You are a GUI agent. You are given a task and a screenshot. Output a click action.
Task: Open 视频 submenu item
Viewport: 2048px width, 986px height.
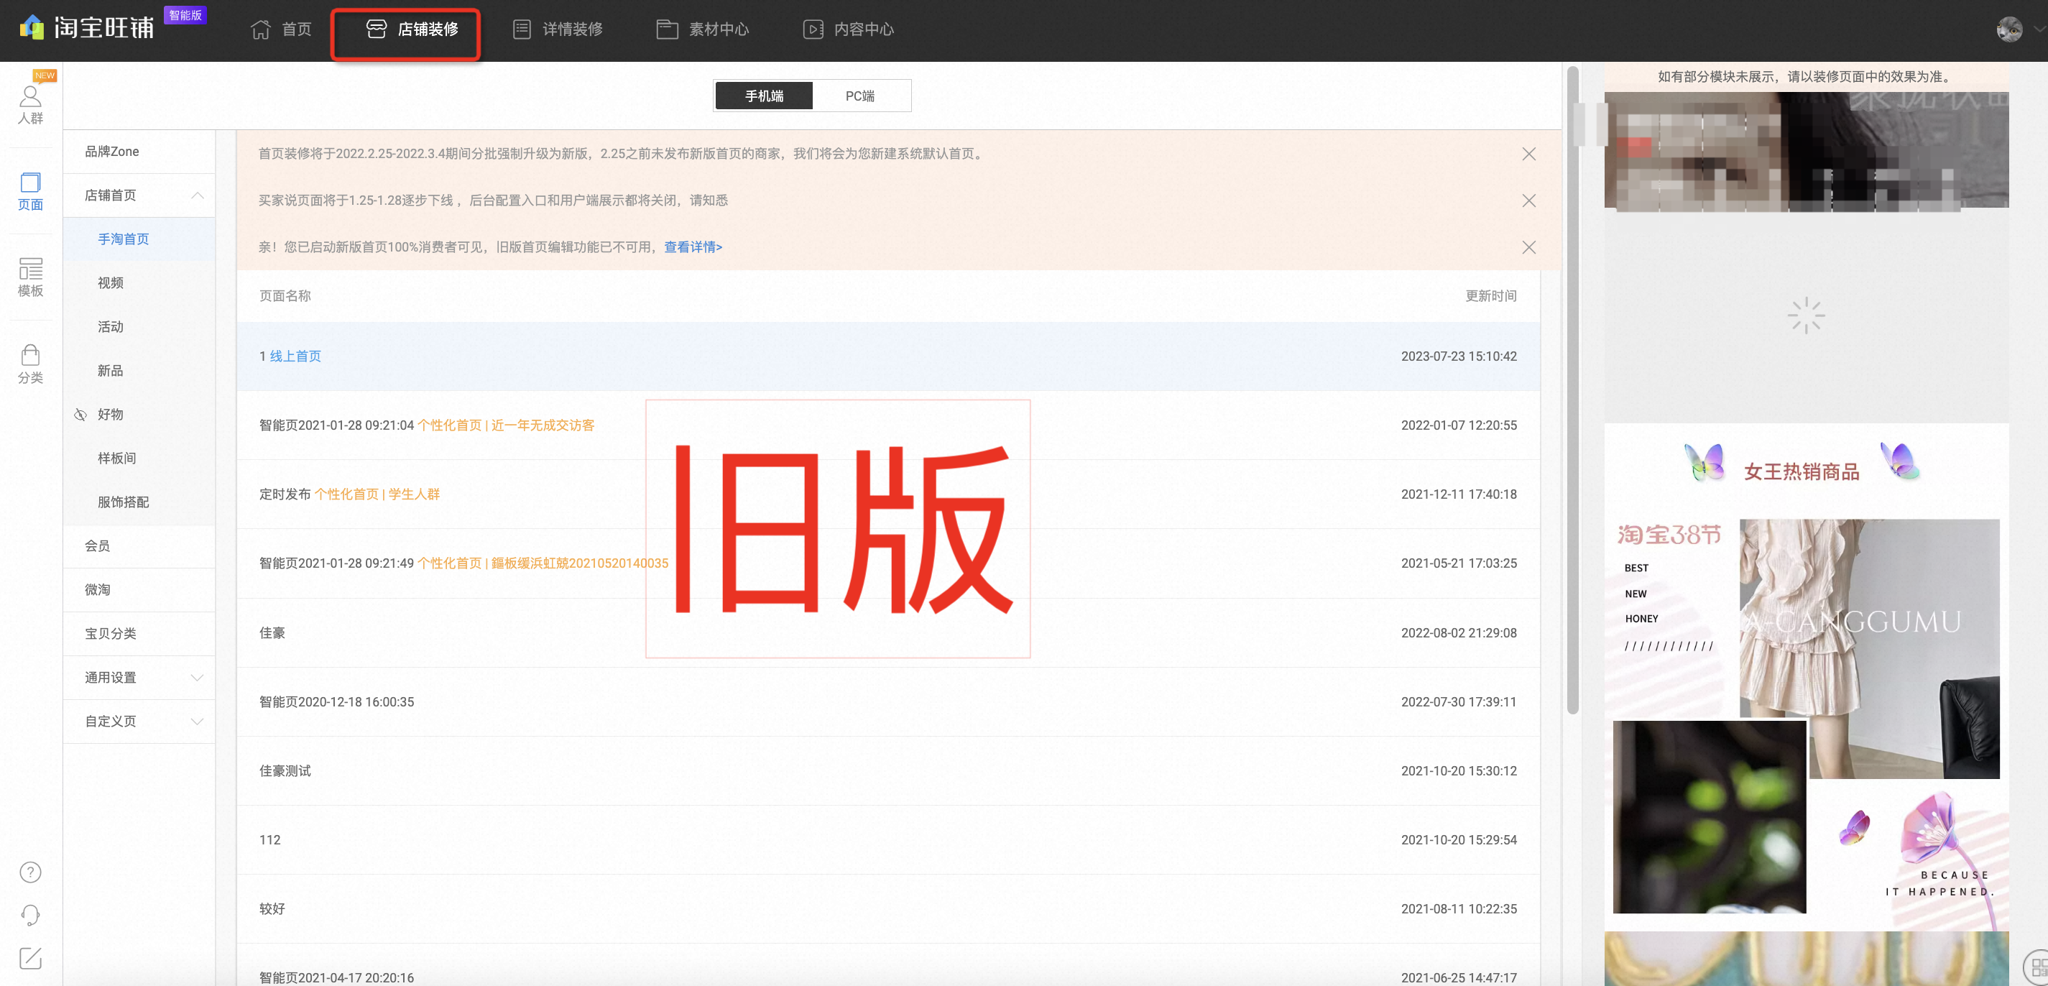coord(139,282)
